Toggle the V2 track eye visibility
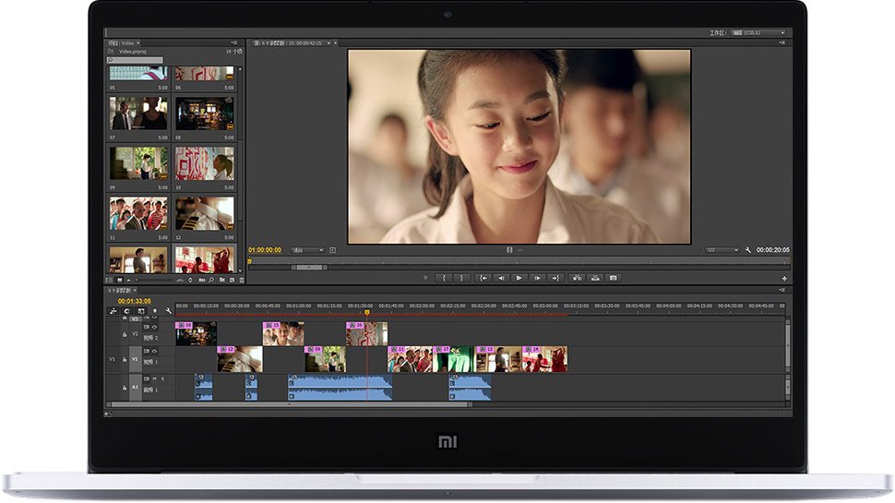 (154, 327)
